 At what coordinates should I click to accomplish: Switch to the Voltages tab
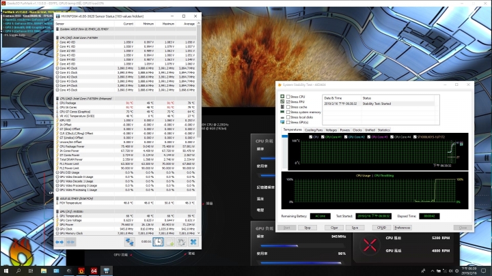(x=331, y=130)
